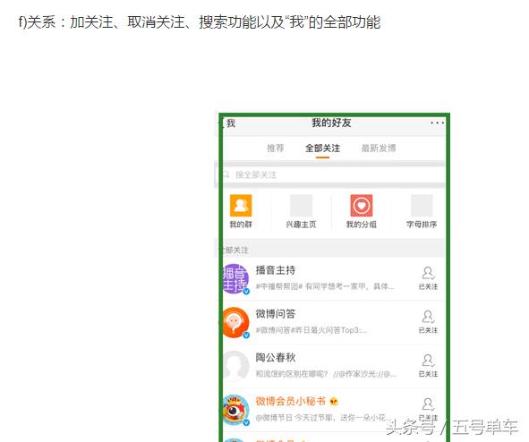Click the 陶公春秋 preview about 和流氓的区别
529x442 pixels.
[x=326, y=374]
